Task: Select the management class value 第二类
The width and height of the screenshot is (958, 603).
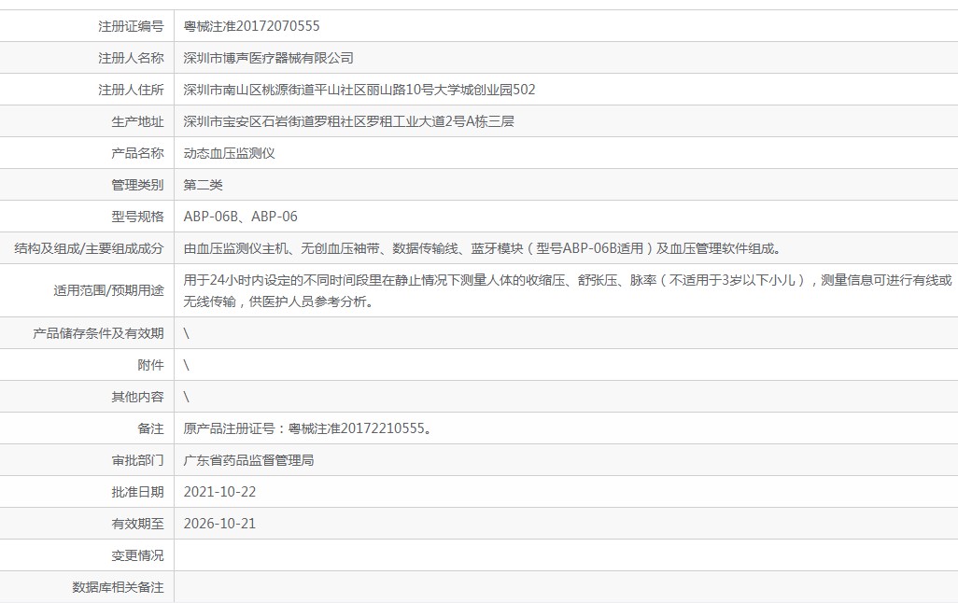Action: click(203, 185)
